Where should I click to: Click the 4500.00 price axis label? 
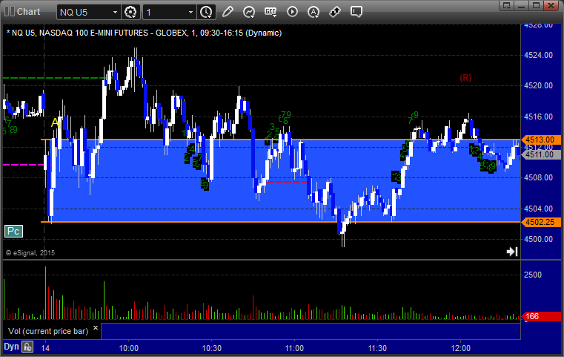(539, 239)
